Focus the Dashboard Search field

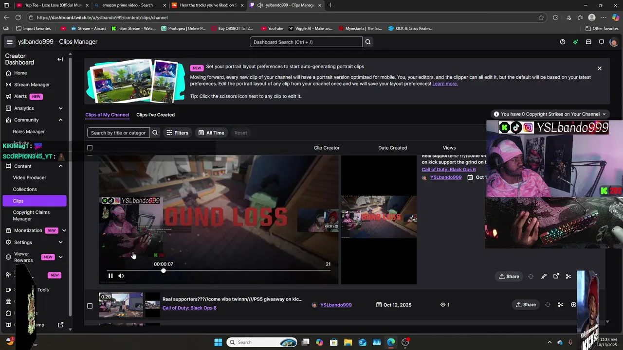tap(306, 42)
